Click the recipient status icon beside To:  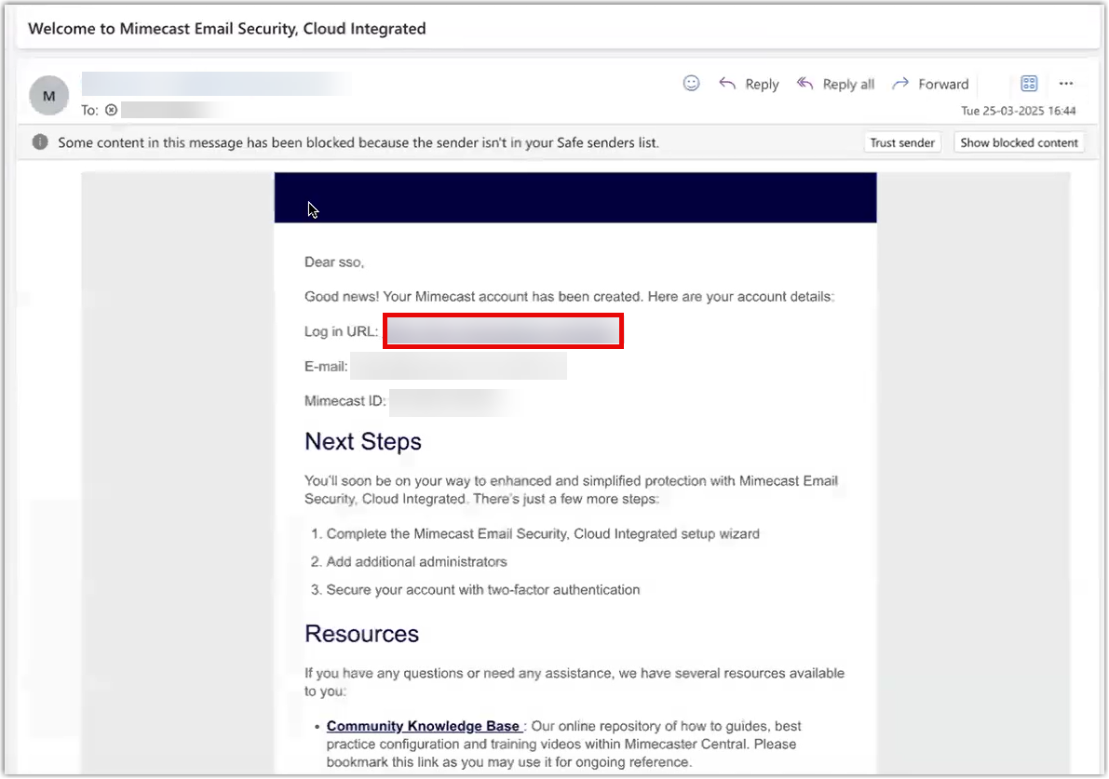click(x=111, y=110)
